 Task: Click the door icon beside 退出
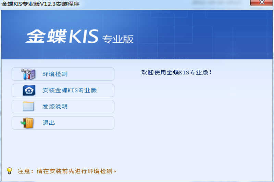[x=27, y=123]
